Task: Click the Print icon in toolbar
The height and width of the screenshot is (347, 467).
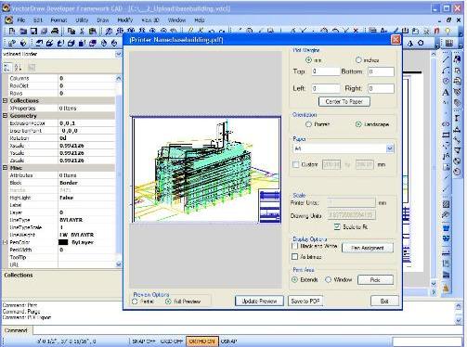Action: [x=55, y=31]
